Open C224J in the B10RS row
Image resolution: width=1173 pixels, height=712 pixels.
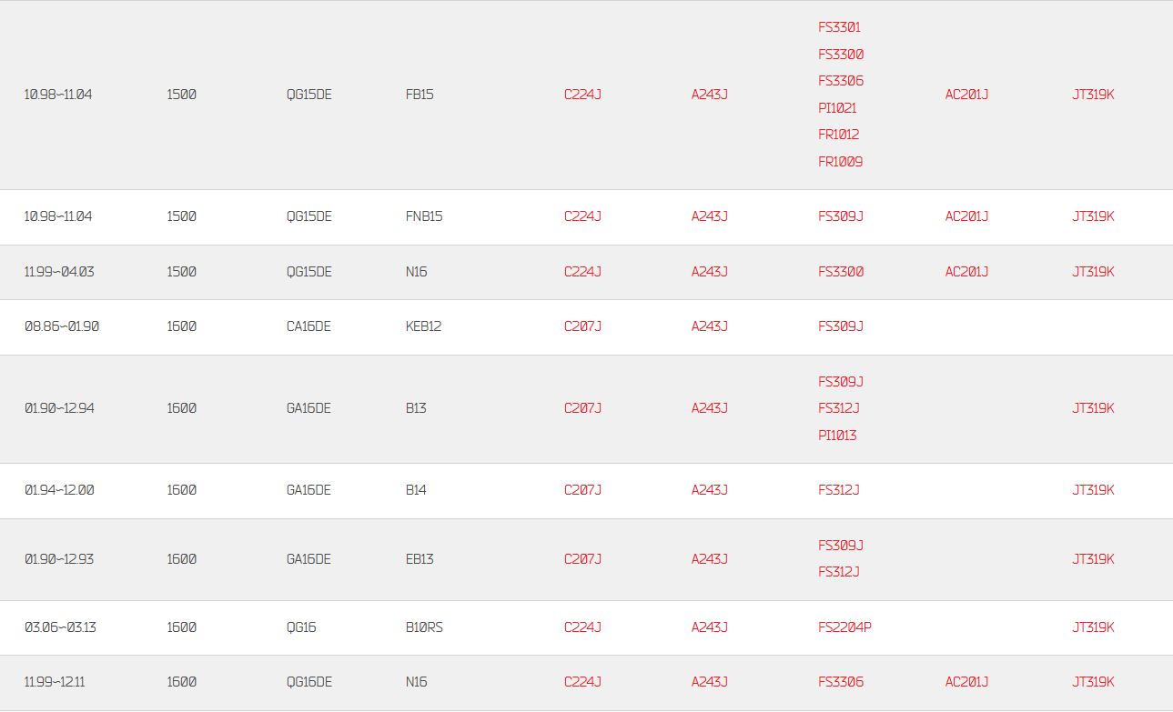click(x=582, y=627)
